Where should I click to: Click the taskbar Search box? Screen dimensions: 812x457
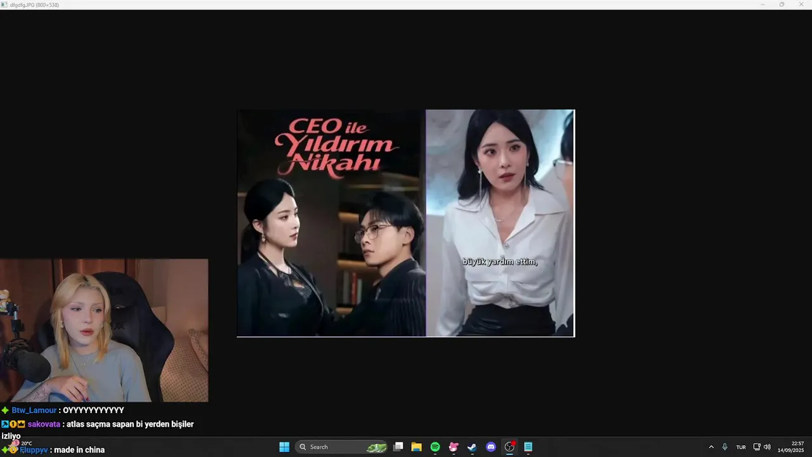(x=342, y=447)
